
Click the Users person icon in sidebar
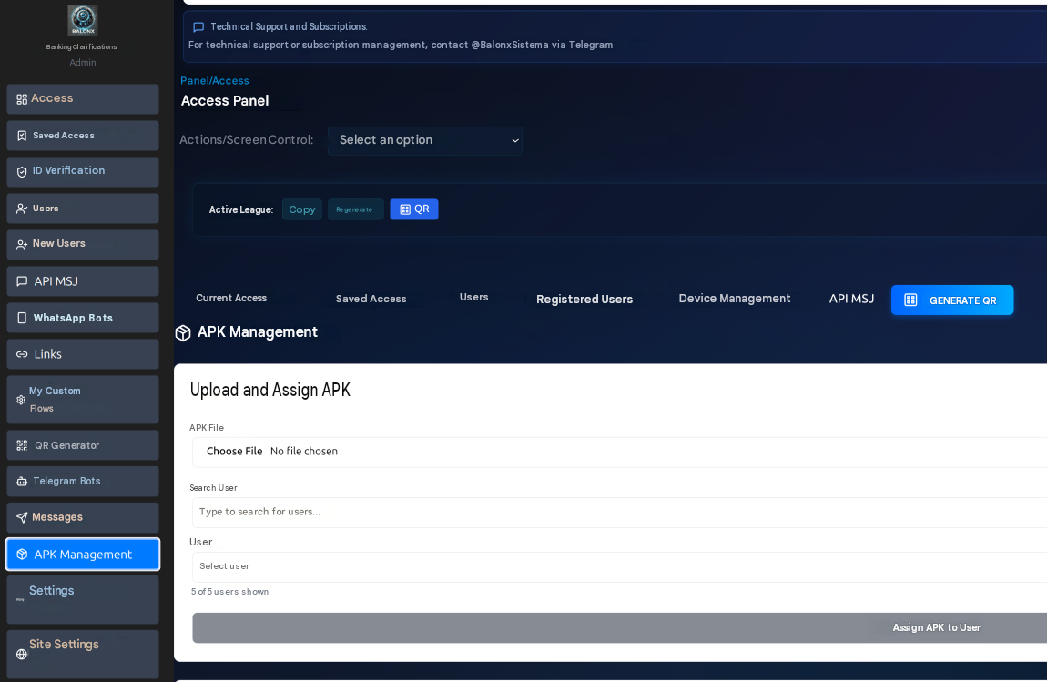(22, 209)
